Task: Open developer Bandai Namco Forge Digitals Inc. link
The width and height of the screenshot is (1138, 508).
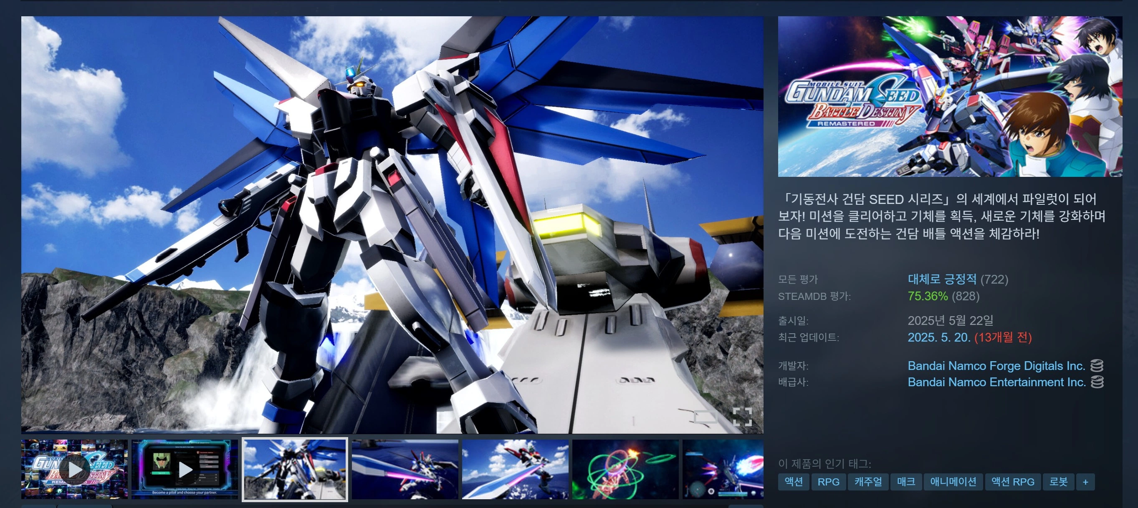Action: pyautogui.click(x=996, y=365)
